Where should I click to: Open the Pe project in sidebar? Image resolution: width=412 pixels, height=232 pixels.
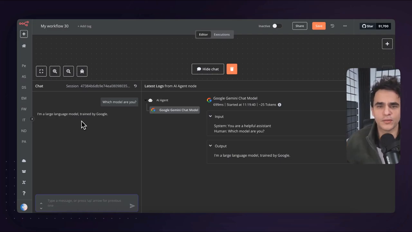(x=24, y=66)
